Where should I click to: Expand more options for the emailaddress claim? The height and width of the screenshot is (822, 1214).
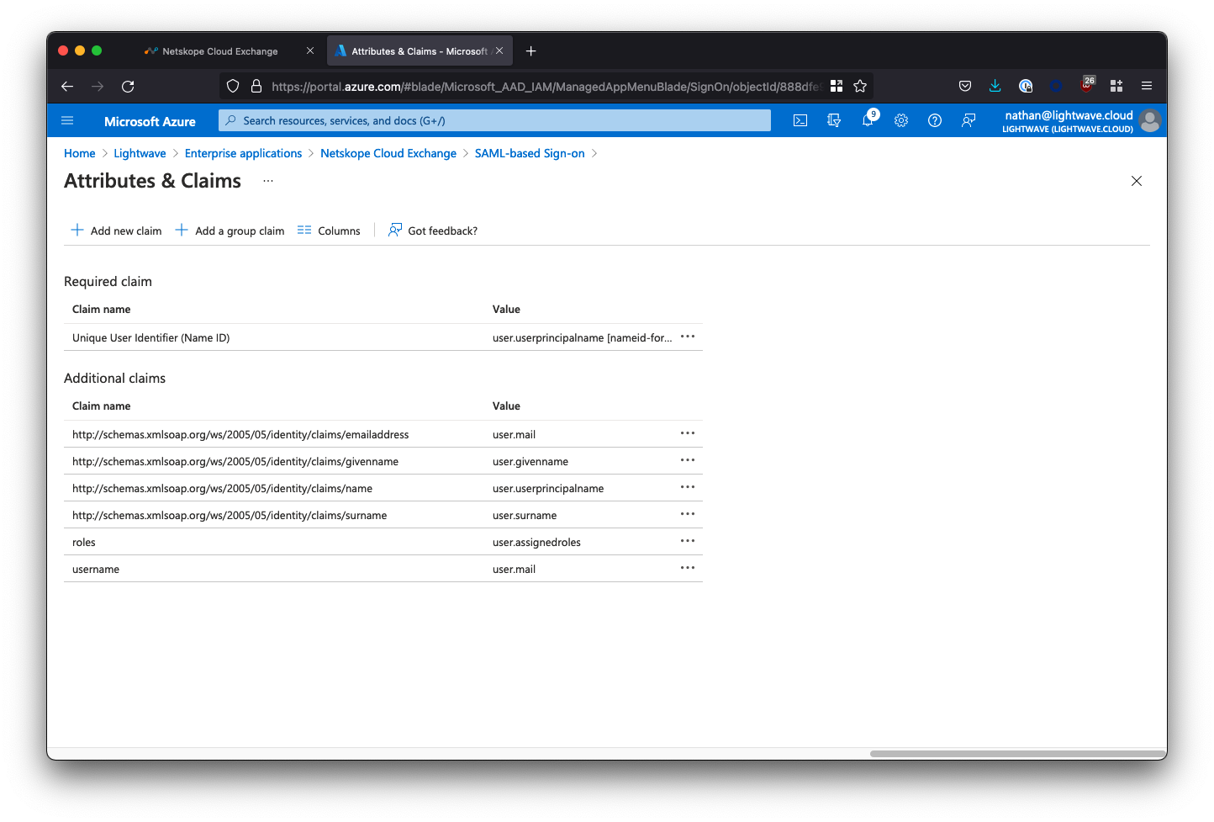pyautogui.click(x=688, y=433)
